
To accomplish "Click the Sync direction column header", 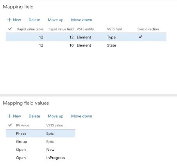I will pyautogui.click(x=148, y=29).
